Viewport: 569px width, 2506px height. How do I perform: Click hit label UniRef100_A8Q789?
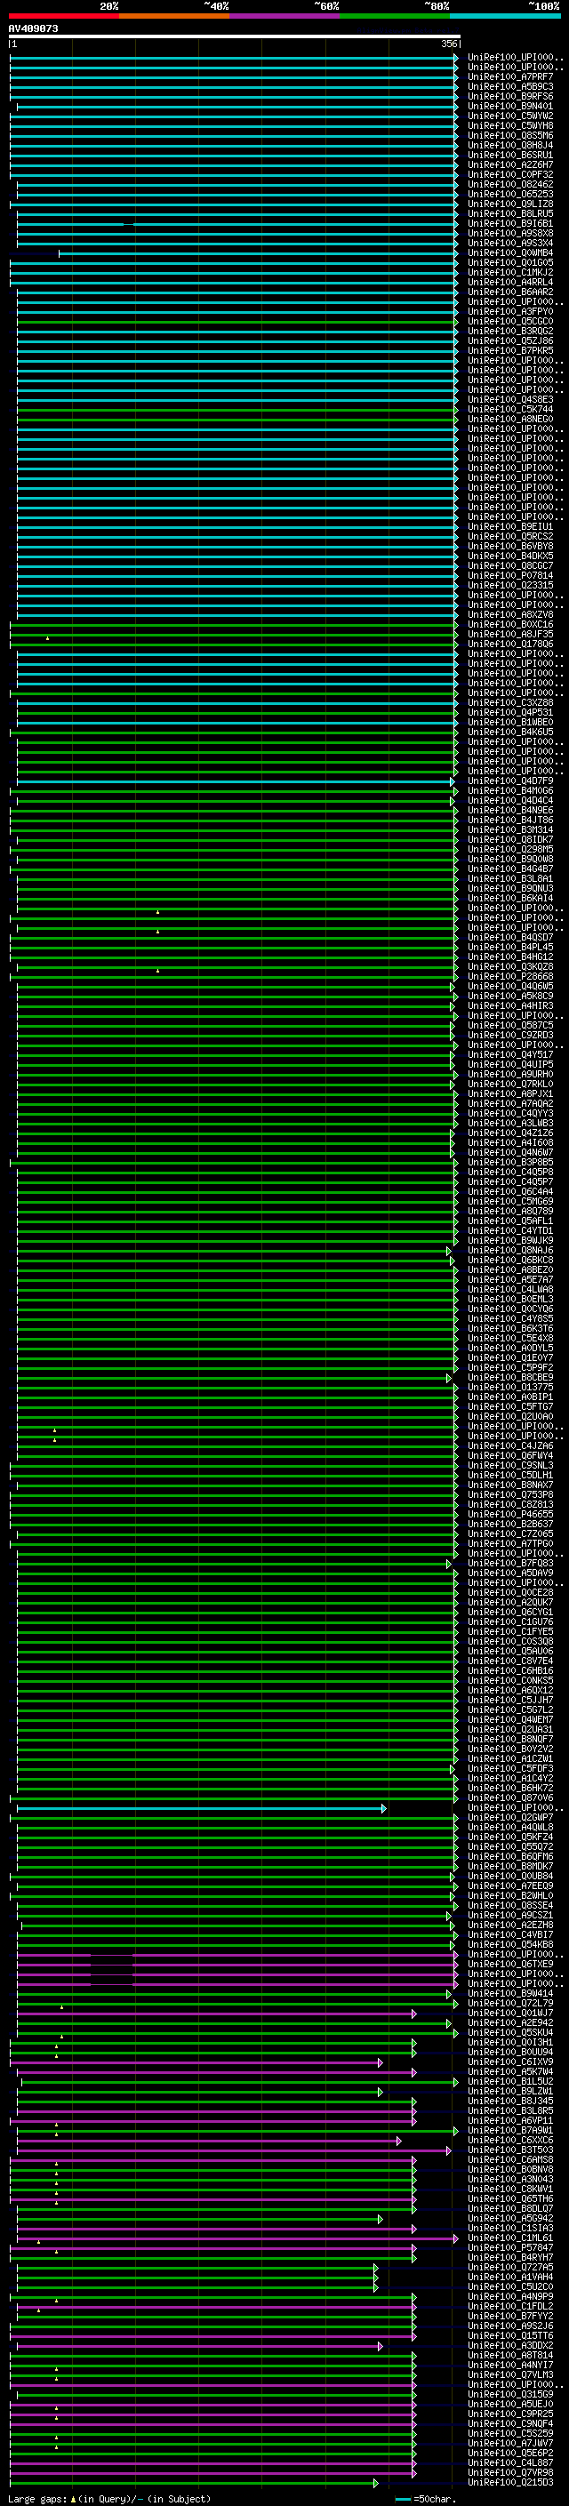click(x=509, y=1211)
